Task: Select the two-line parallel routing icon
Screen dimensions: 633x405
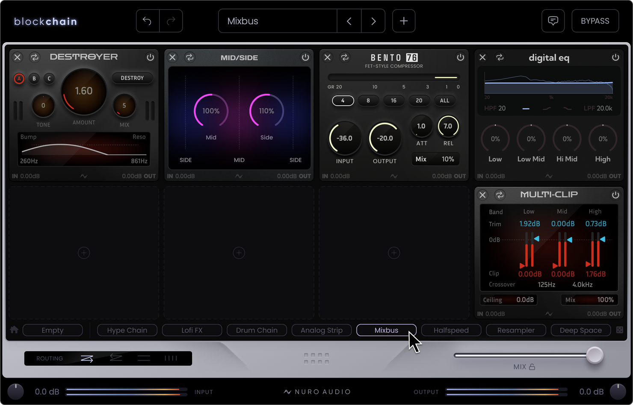Action: [x=144, y=358]
